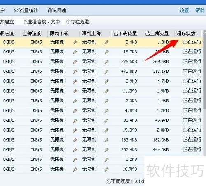Click 无限制 download limit in the 4.1MB row
The image size is (206, 186).
[57, 110]
